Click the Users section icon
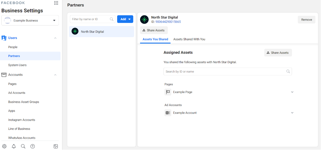Image resolution: width=321 pixels, height=150 pixels. (x=4, y=38)
